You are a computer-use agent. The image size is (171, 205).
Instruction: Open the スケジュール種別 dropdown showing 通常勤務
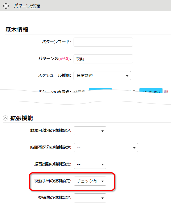(102, 76)
